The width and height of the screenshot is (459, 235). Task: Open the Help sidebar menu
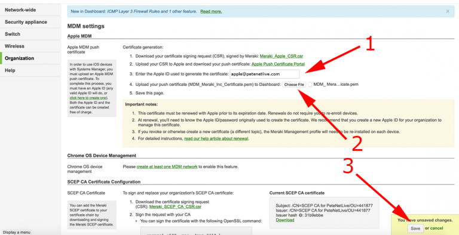[30, 70]
